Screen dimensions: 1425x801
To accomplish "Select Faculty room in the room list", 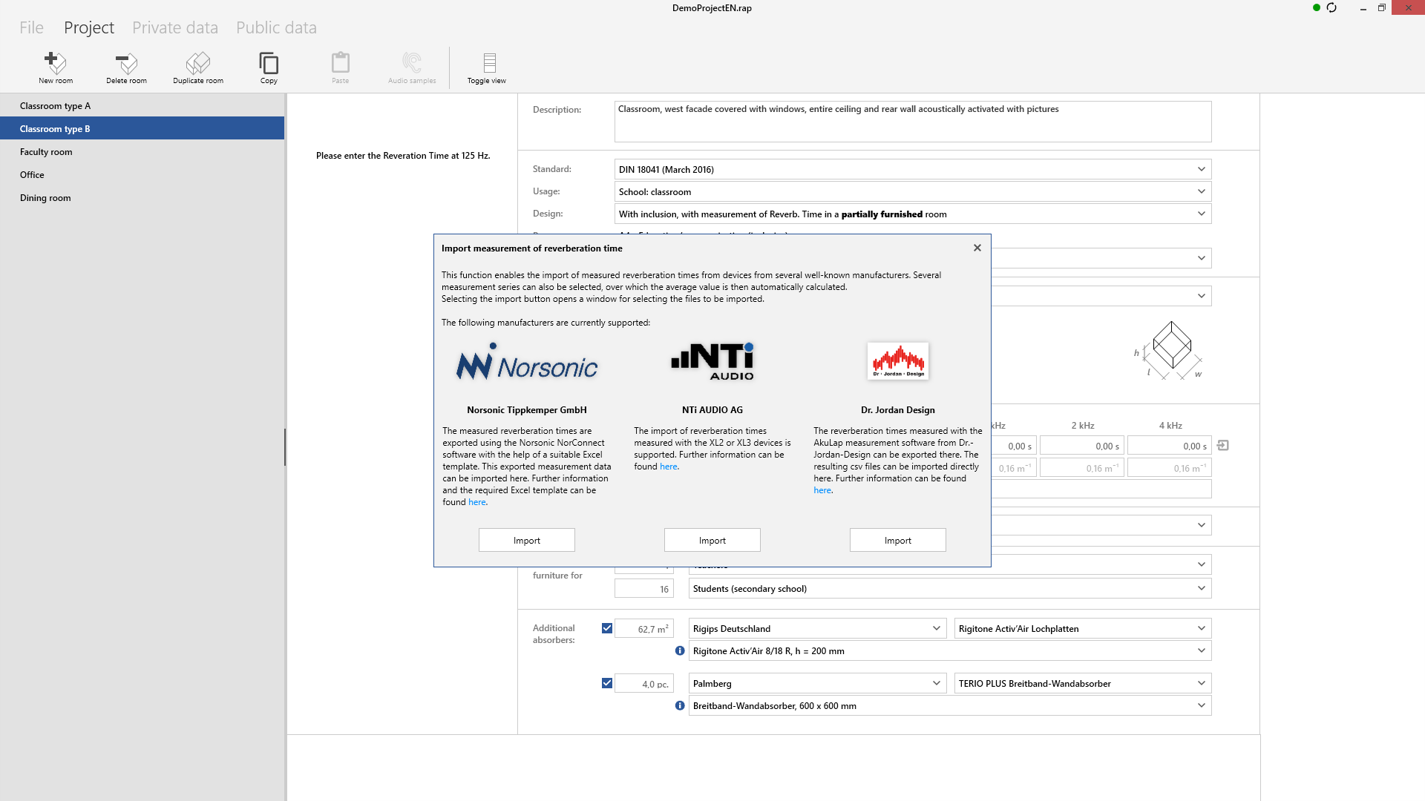I will [x=46, y=151].
